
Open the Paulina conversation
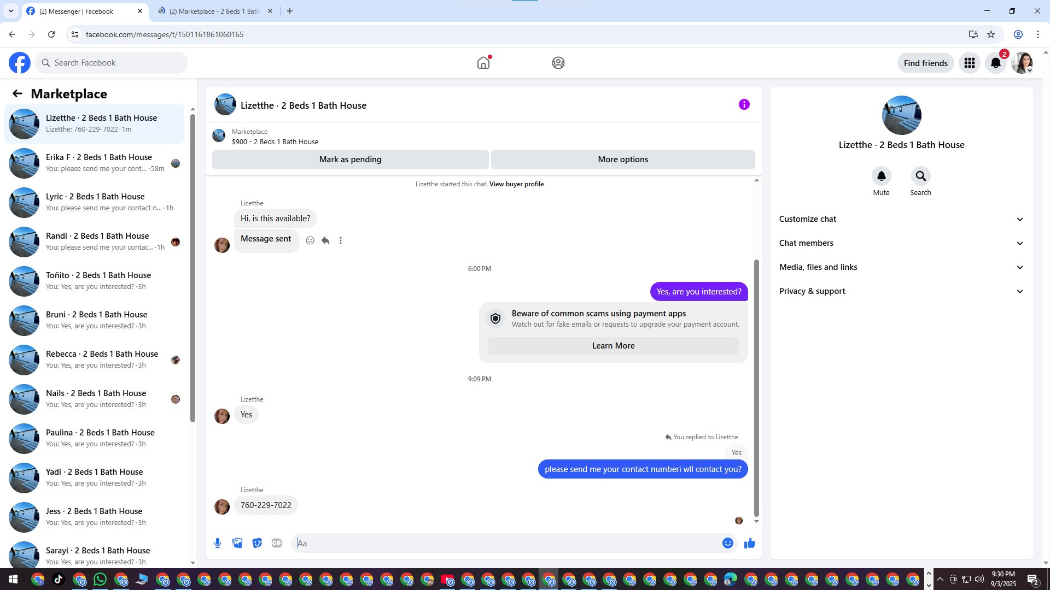tap(94, 438)
